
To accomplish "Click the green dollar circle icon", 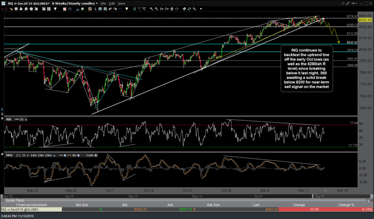I will click(83, 9).
